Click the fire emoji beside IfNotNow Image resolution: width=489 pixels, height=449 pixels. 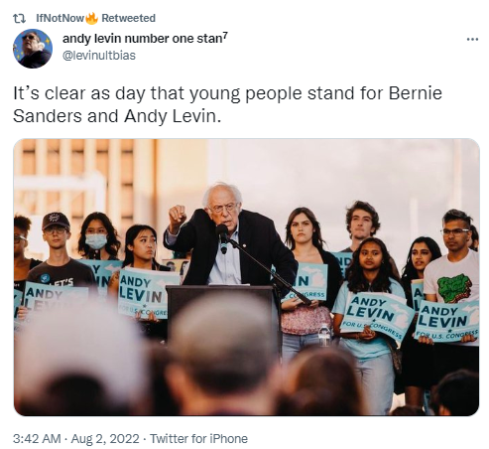point(91,18)
